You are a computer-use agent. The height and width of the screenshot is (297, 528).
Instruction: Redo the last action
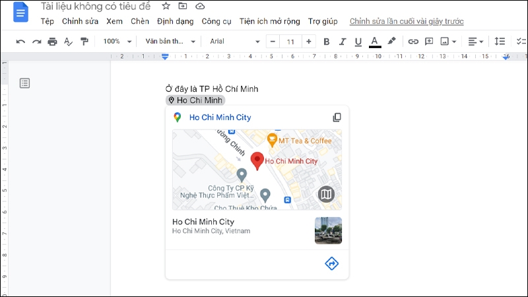pos(36,42)
